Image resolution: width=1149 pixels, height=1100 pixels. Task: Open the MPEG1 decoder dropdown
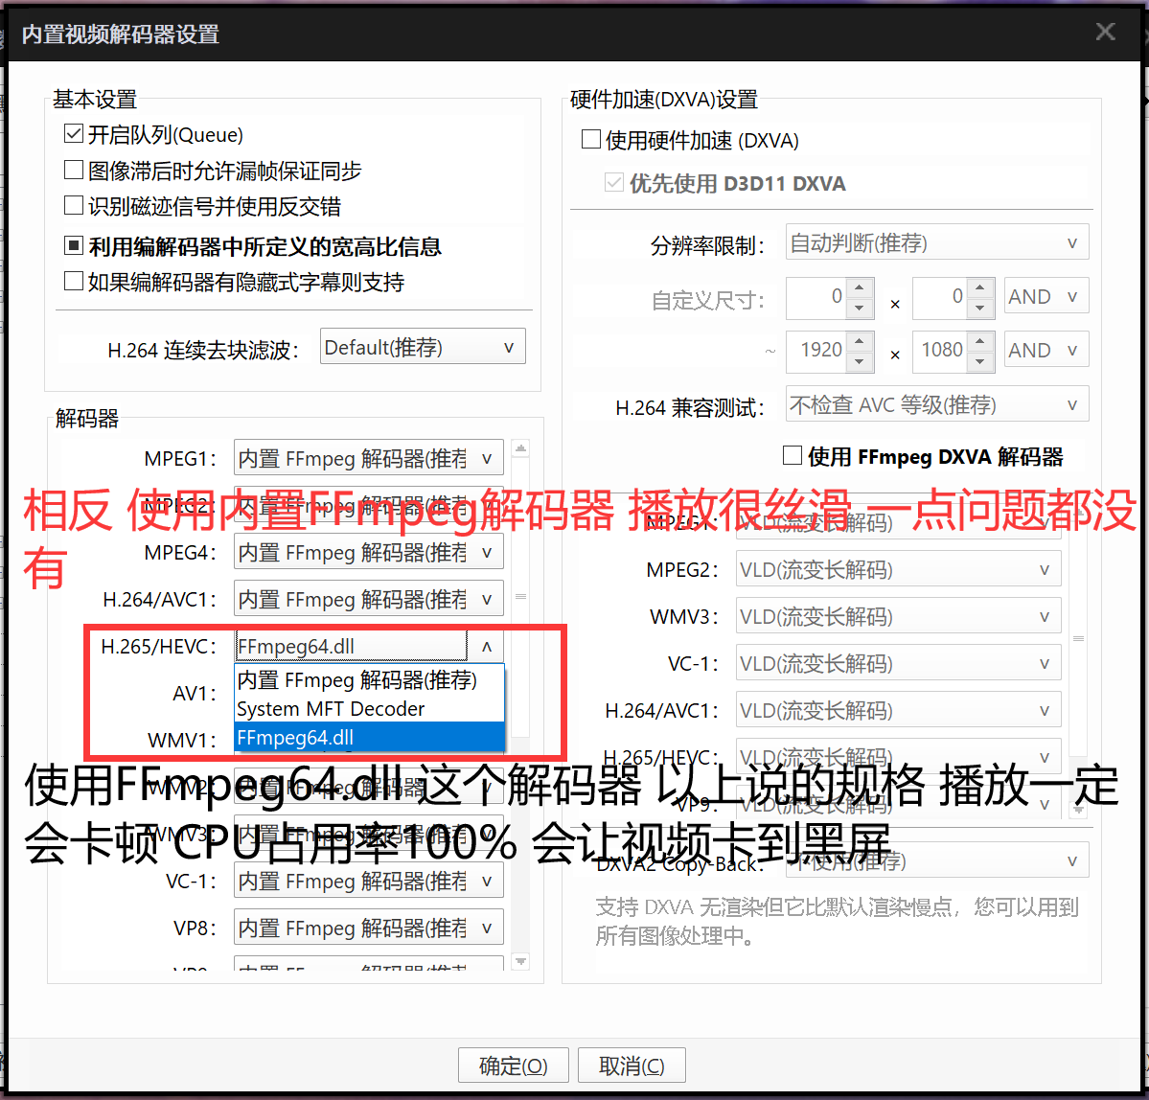[x=487, y=457]
